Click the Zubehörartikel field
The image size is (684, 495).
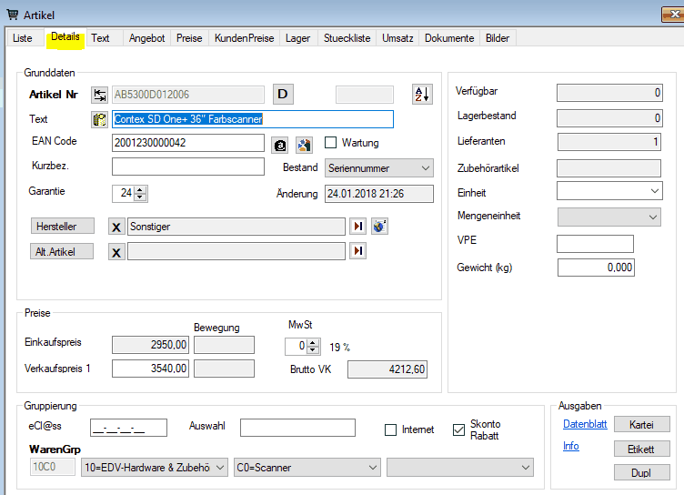(609, 168)
